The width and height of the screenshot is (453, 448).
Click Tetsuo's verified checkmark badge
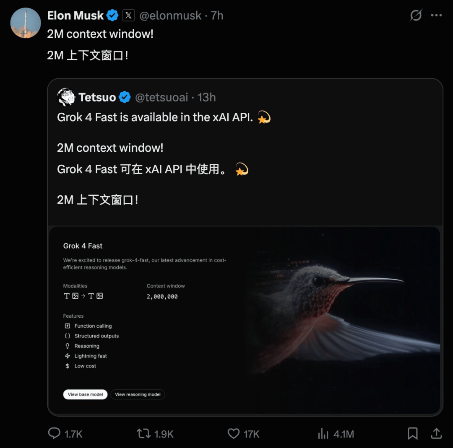(125, 97)
